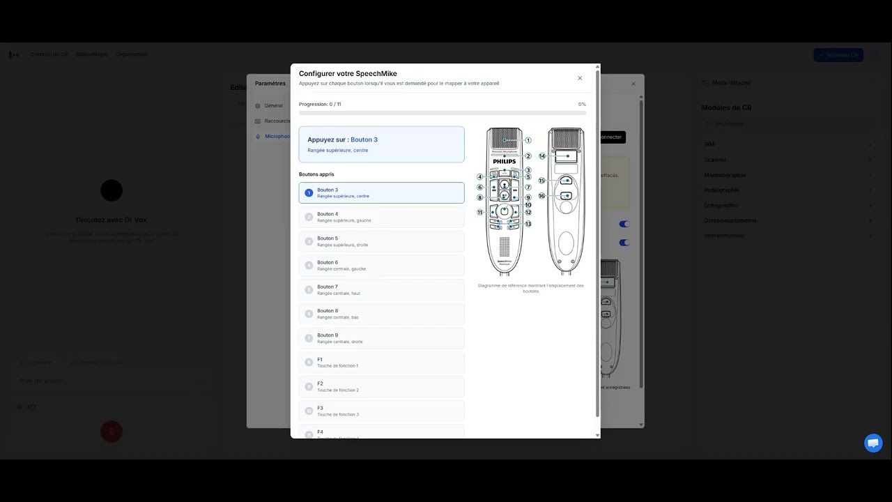Select the Bouton 5 Rangée supérieure droite row
This screenshot has height=502, width=892.
(381, 241)
